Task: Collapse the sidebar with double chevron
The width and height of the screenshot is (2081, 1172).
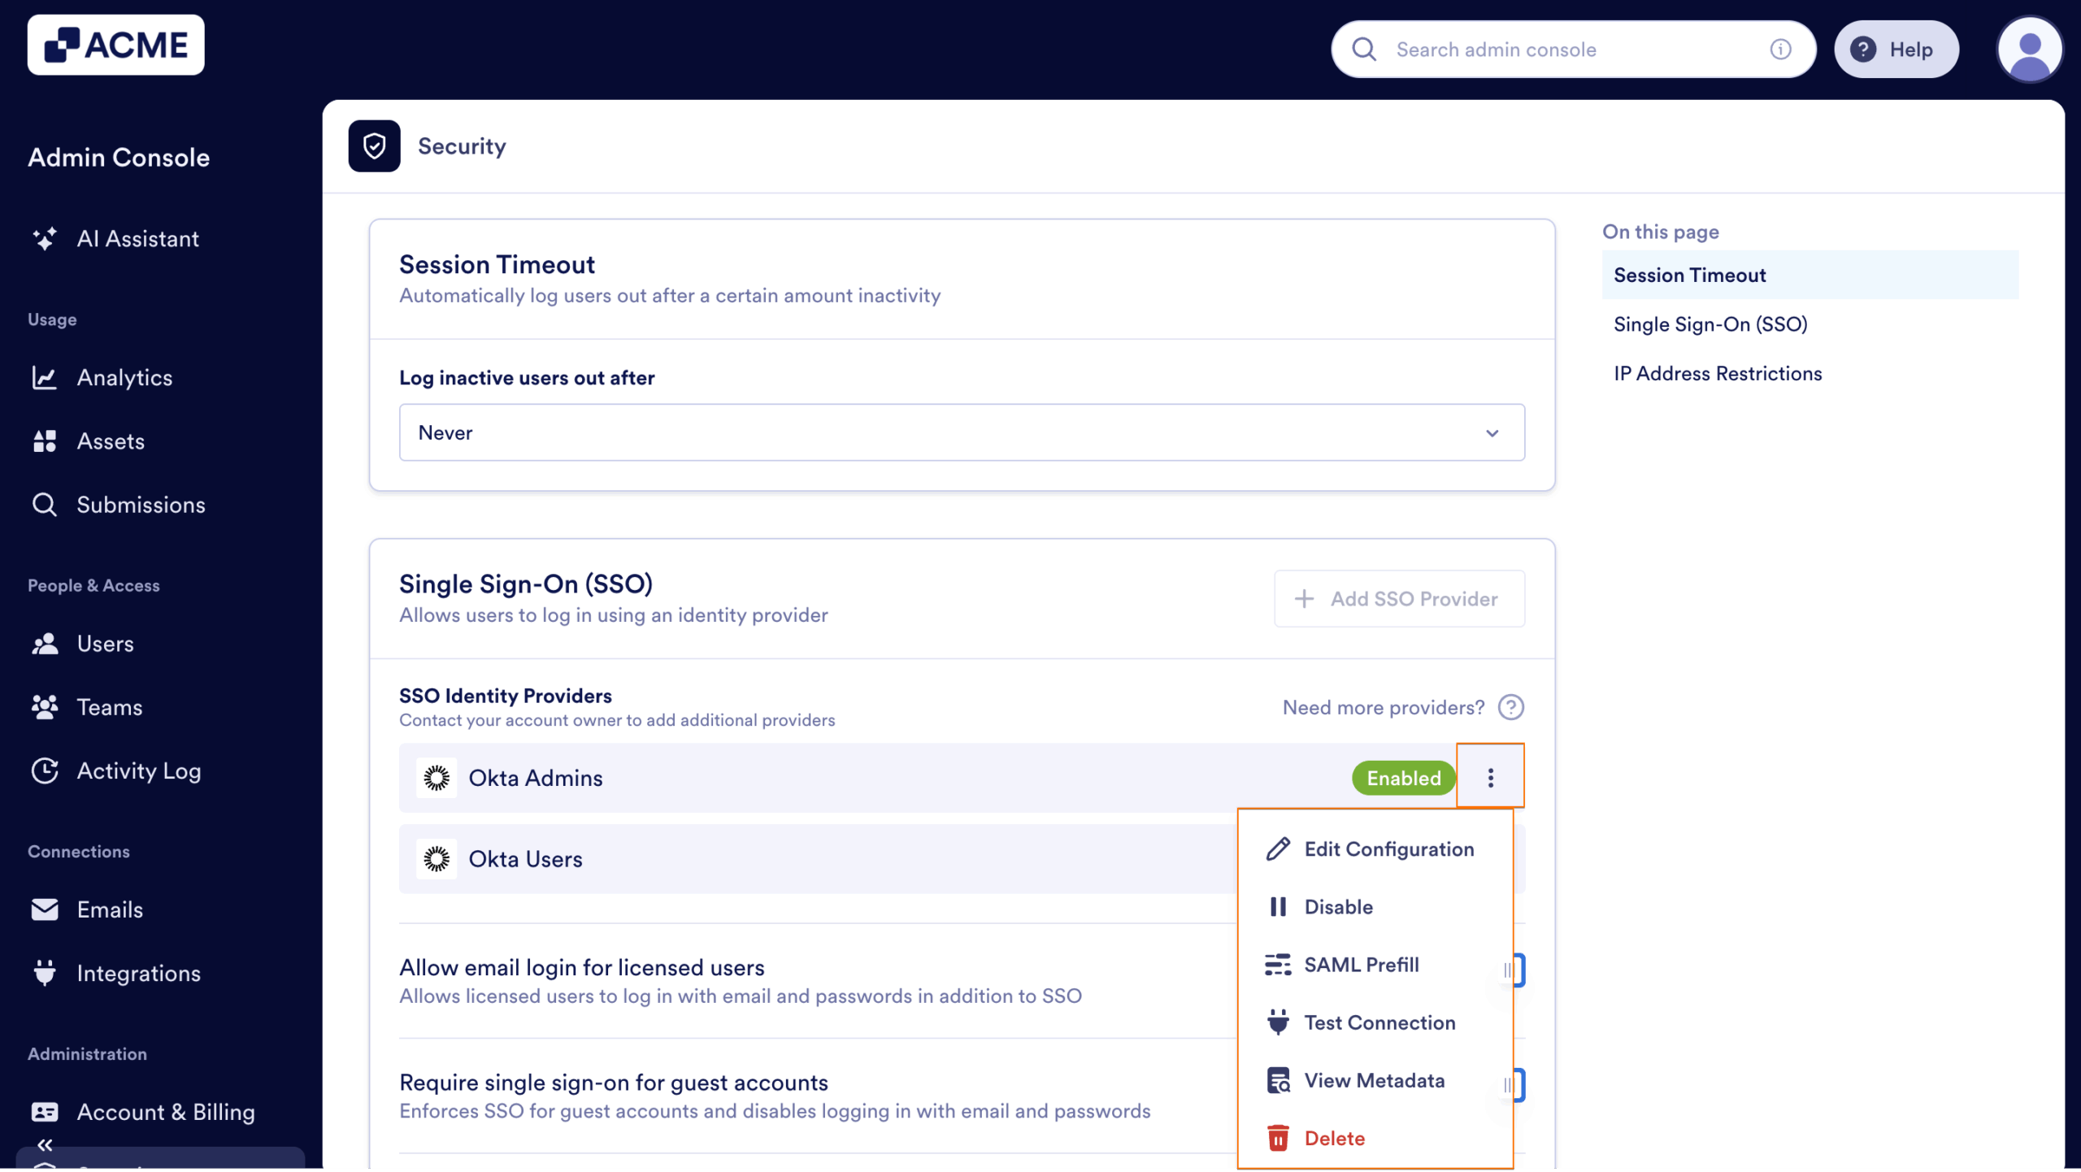Action: 45,1145
